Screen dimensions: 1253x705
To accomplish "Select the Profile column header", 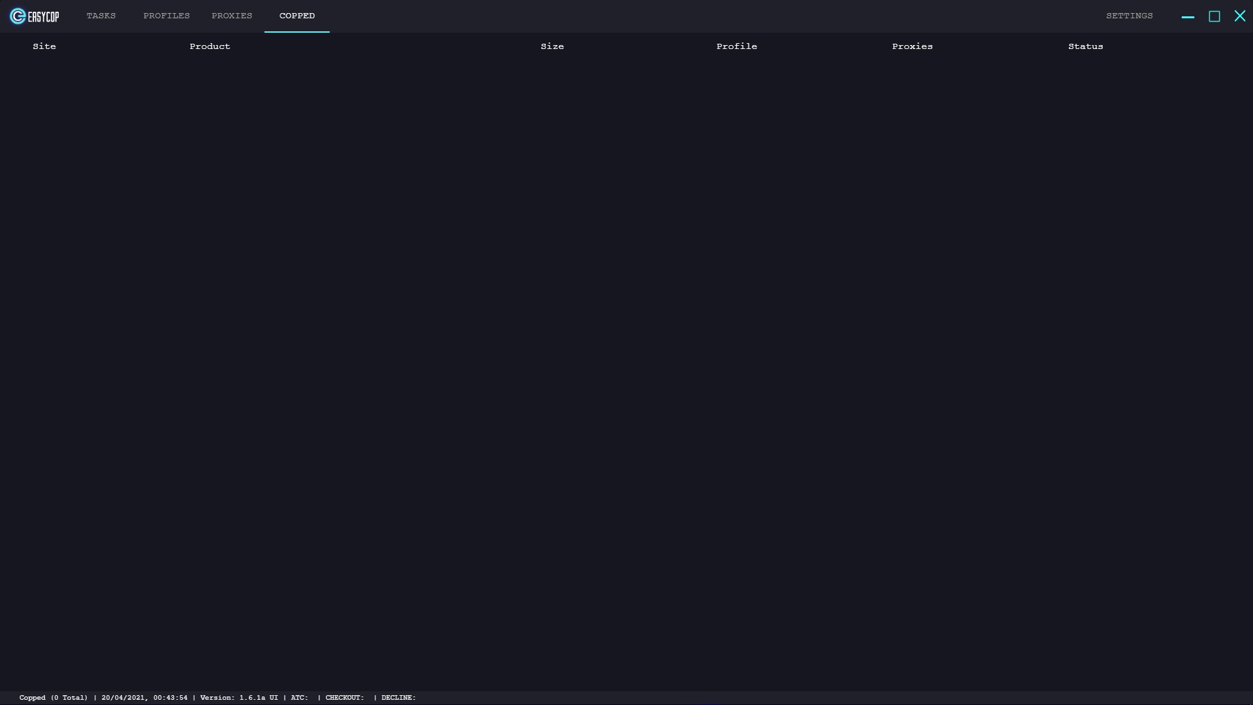I will point(737,46).
